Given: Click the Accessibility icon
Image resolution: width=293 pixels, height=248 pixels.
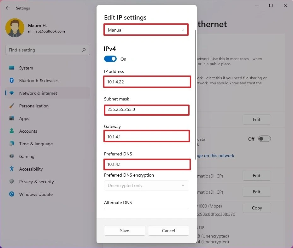Looking at the screenshot, I should pos(11,169).
